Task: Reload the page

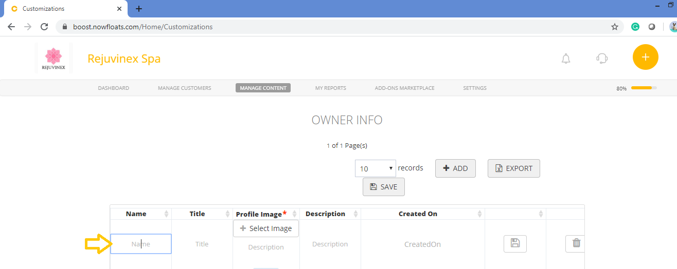Action: [44, 27]
